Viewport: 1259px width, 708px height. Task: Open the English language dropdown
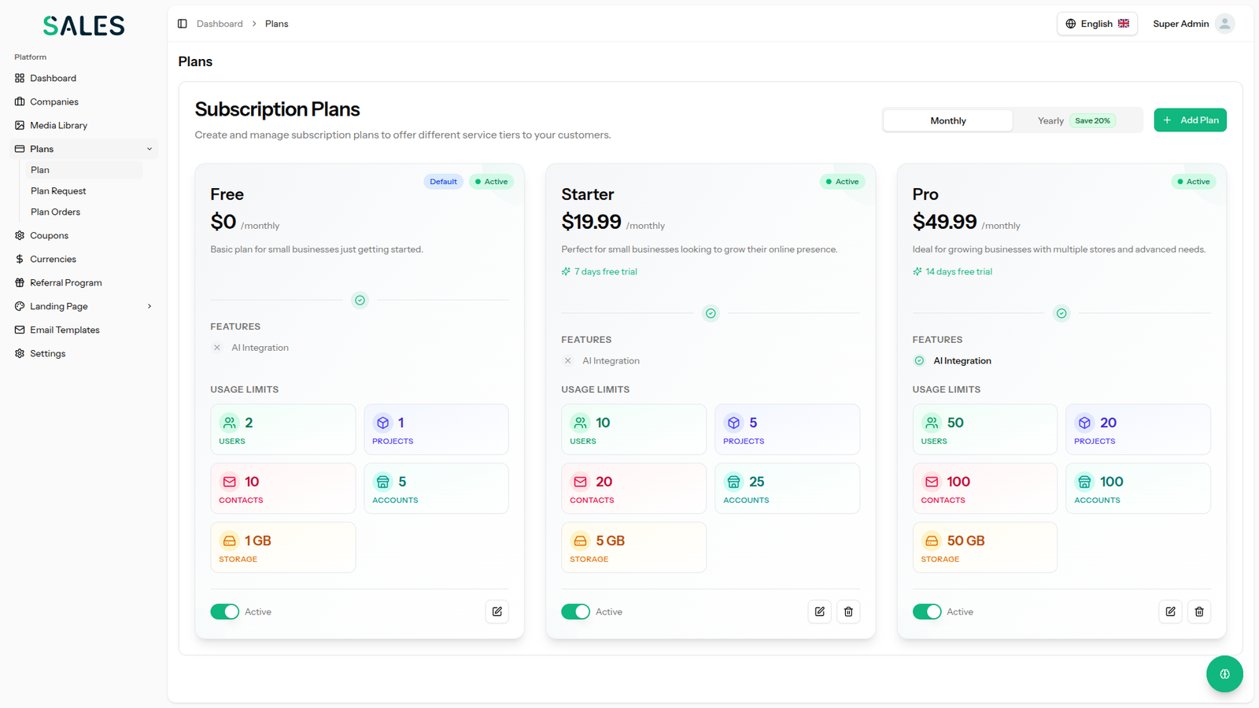point(1097,24)
